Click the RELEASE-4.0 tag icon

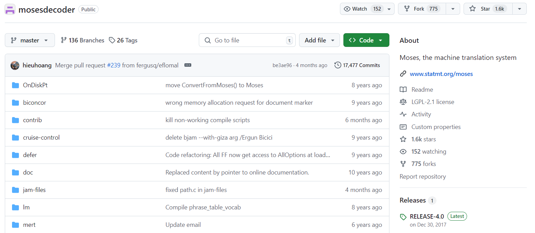tap(403, 217)
